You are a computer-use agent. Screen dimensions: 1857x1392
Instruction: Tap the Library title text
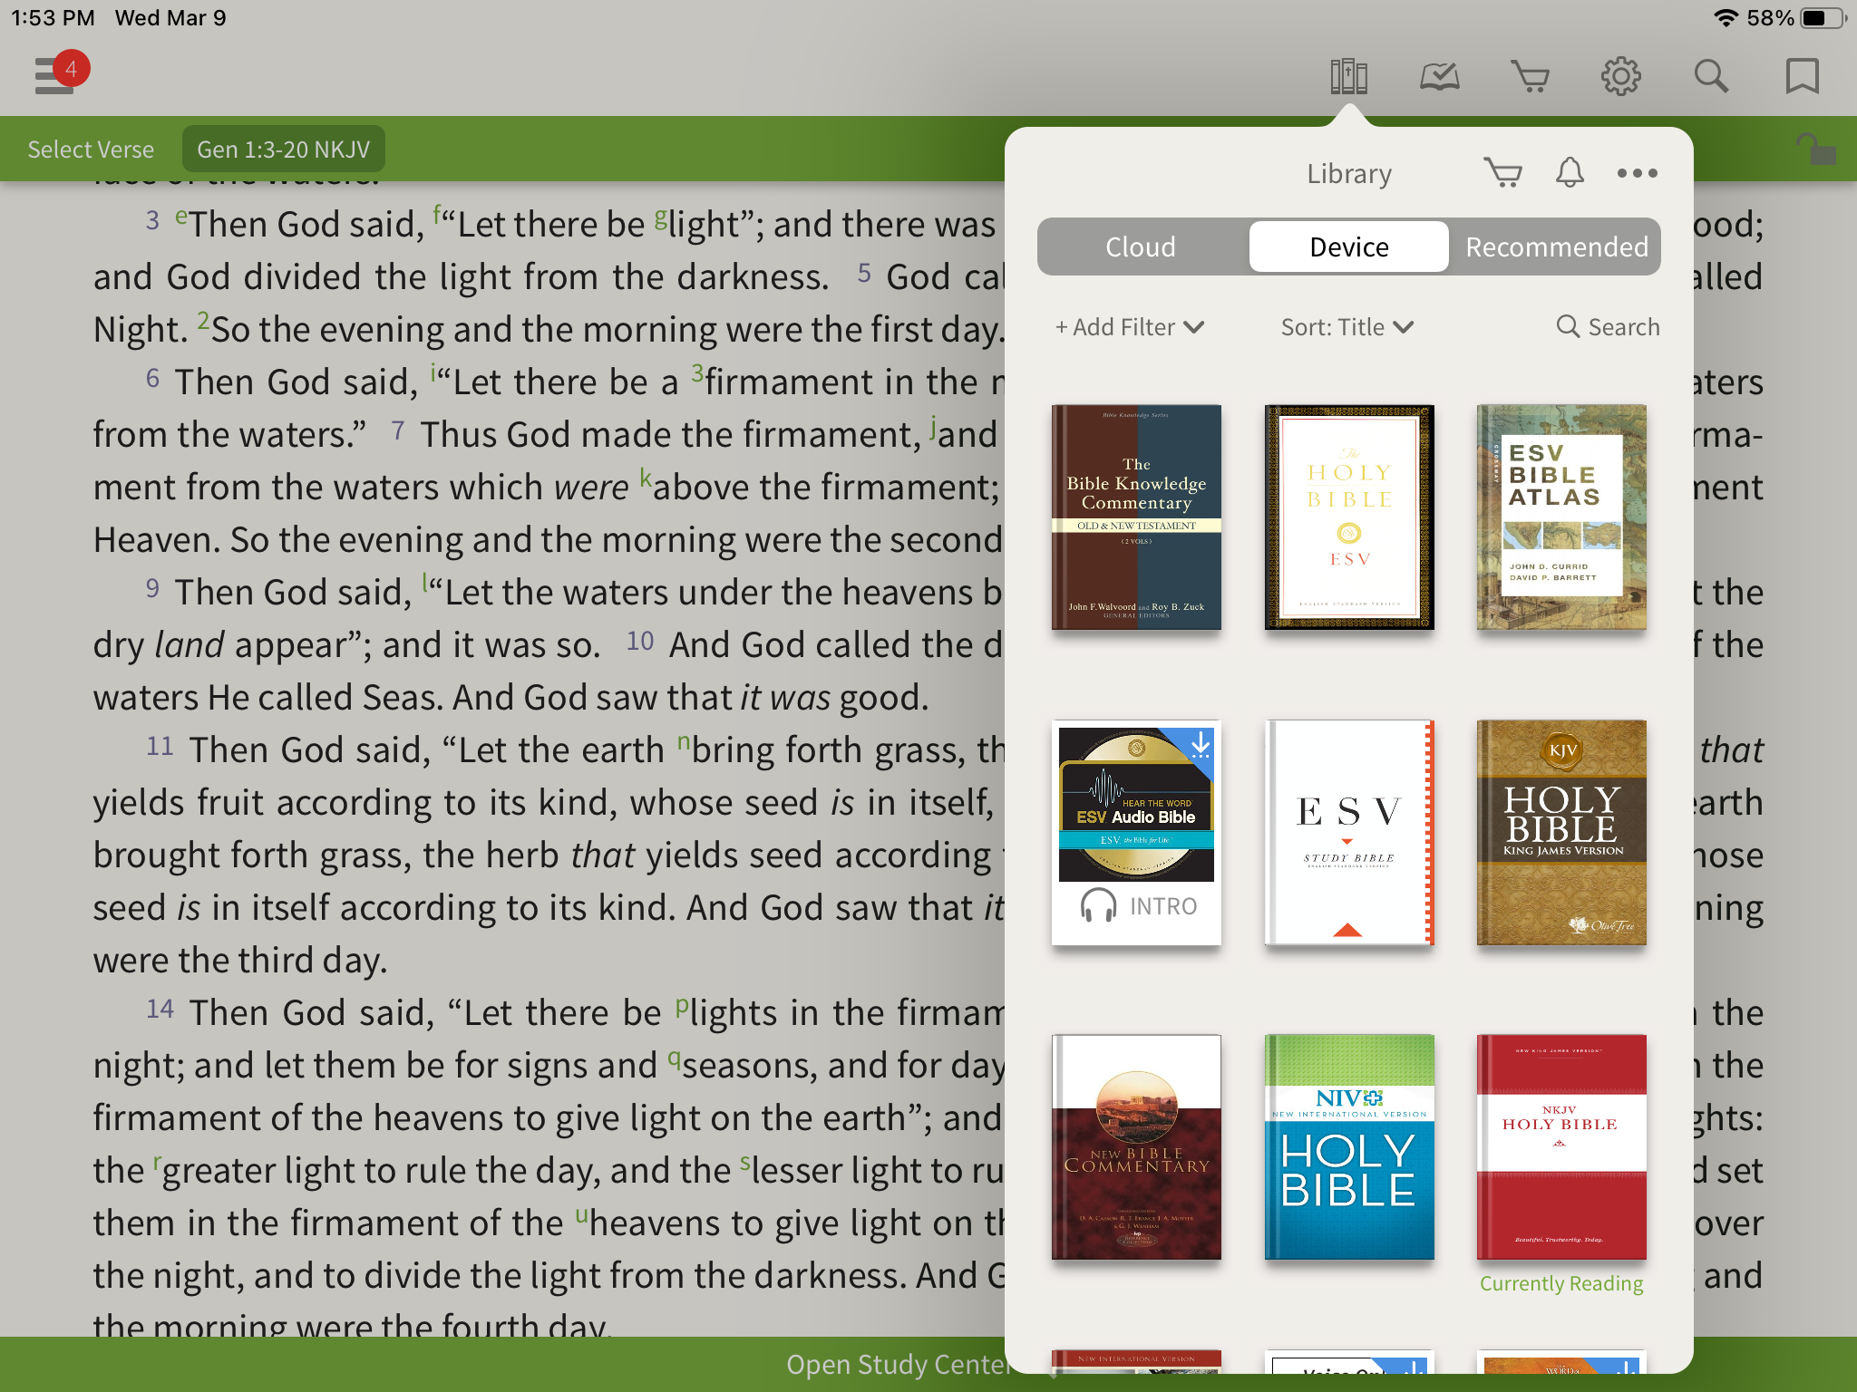coord(1349,173)
